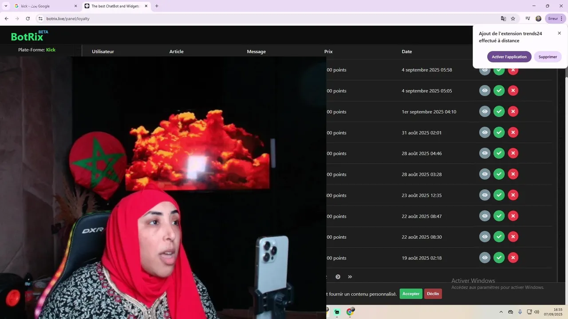Open the media controls icon in toolbar
Screen dimensions: 568x319
[528, 19]
